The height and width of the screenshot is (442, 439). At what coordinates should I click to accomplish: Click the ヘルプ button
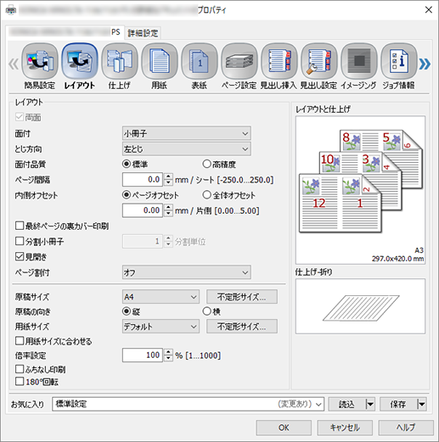click(406, 428)
